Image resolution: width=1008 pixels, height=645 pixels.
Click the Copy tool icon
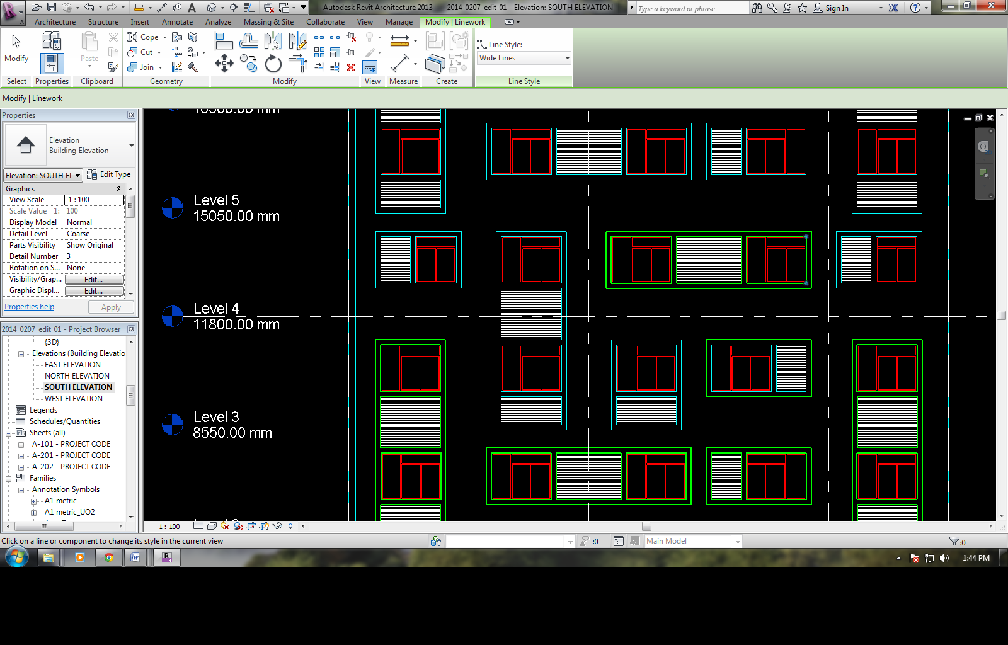[x=248, y=64]
